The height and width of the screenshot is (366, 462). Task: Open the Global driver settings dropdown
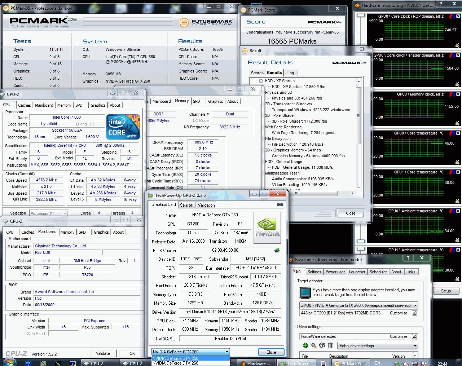tap(378, 345)
